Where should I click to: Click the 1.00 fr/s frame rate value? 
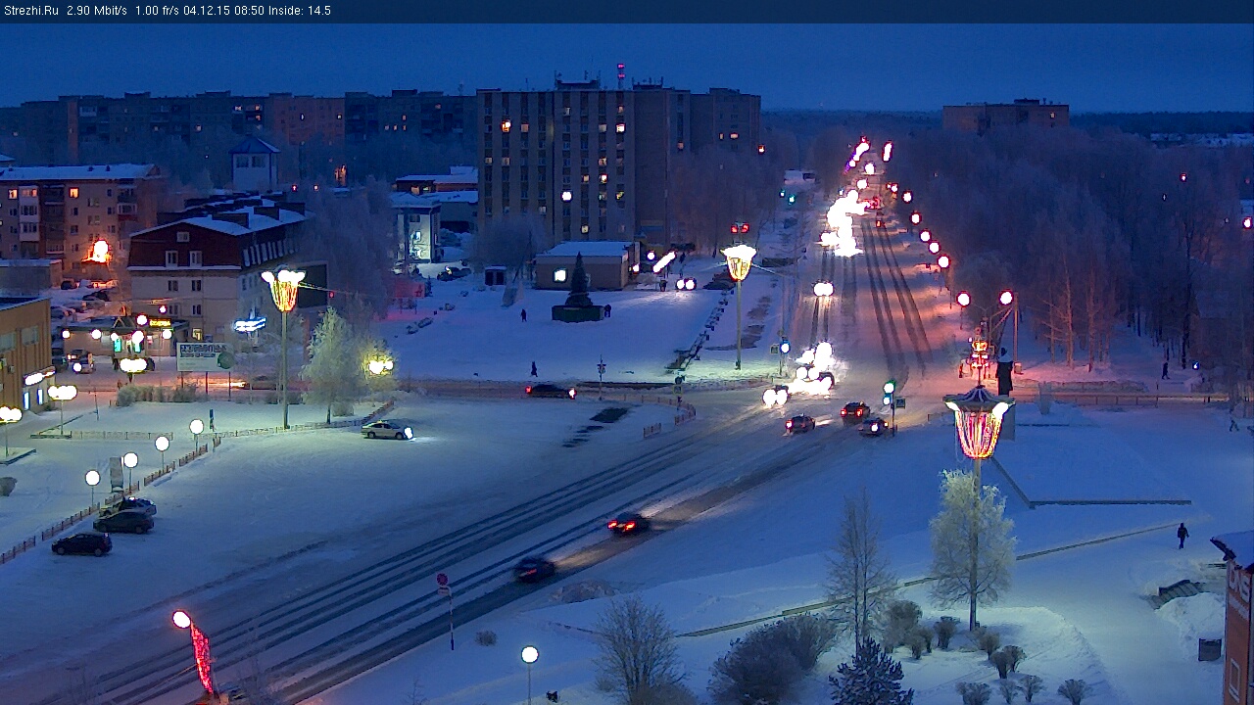[157, 11]
